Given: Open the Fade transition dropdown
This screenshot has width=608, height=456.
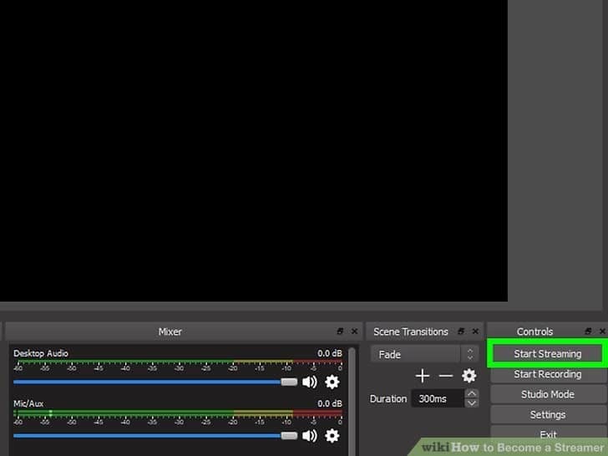Looking at the screenshot, I should [x=424, y=354].
